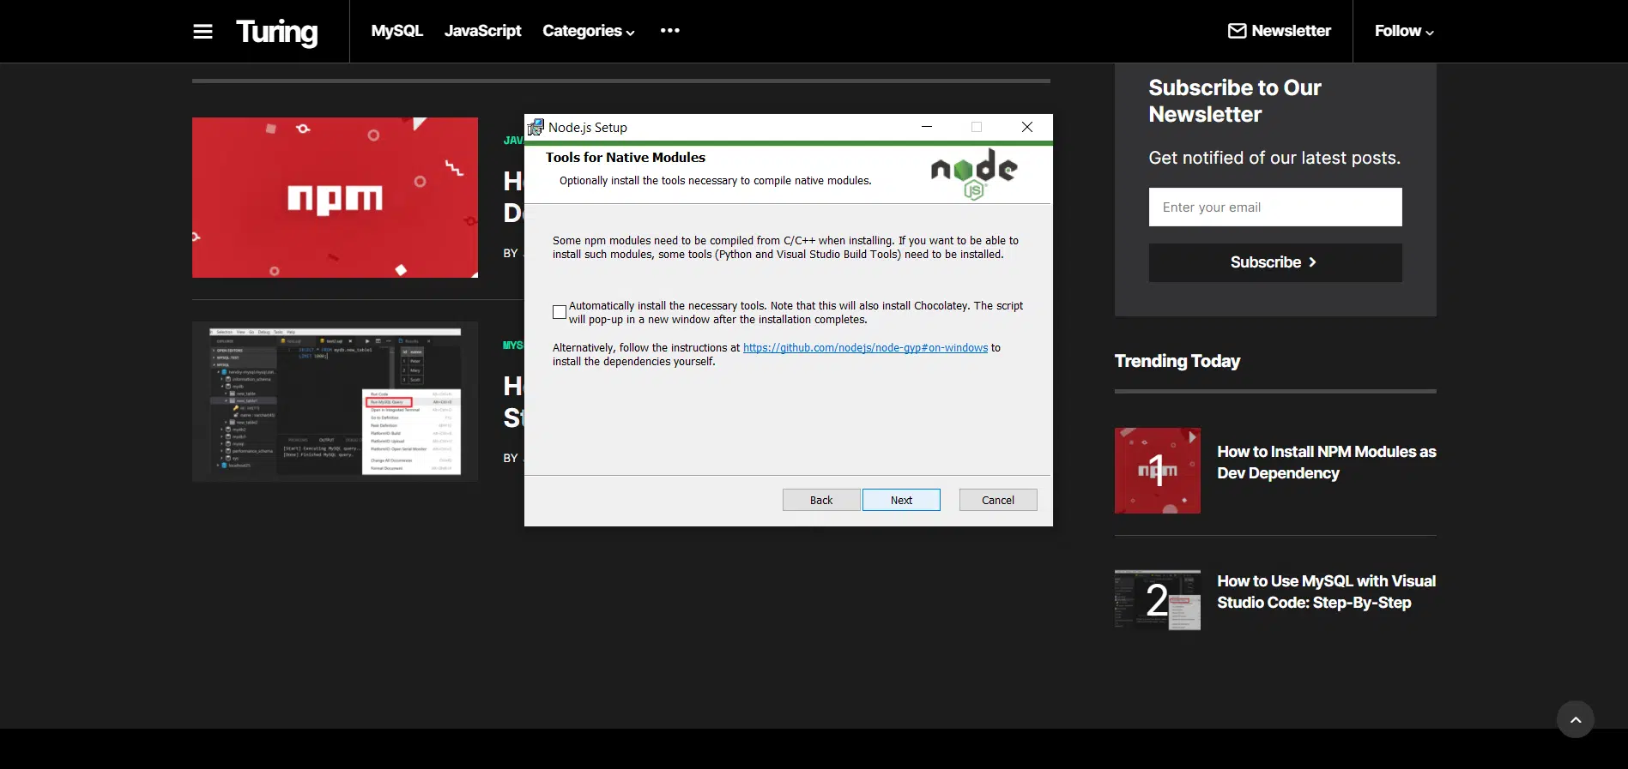Cancel the Node.js installation

point(998,500)
